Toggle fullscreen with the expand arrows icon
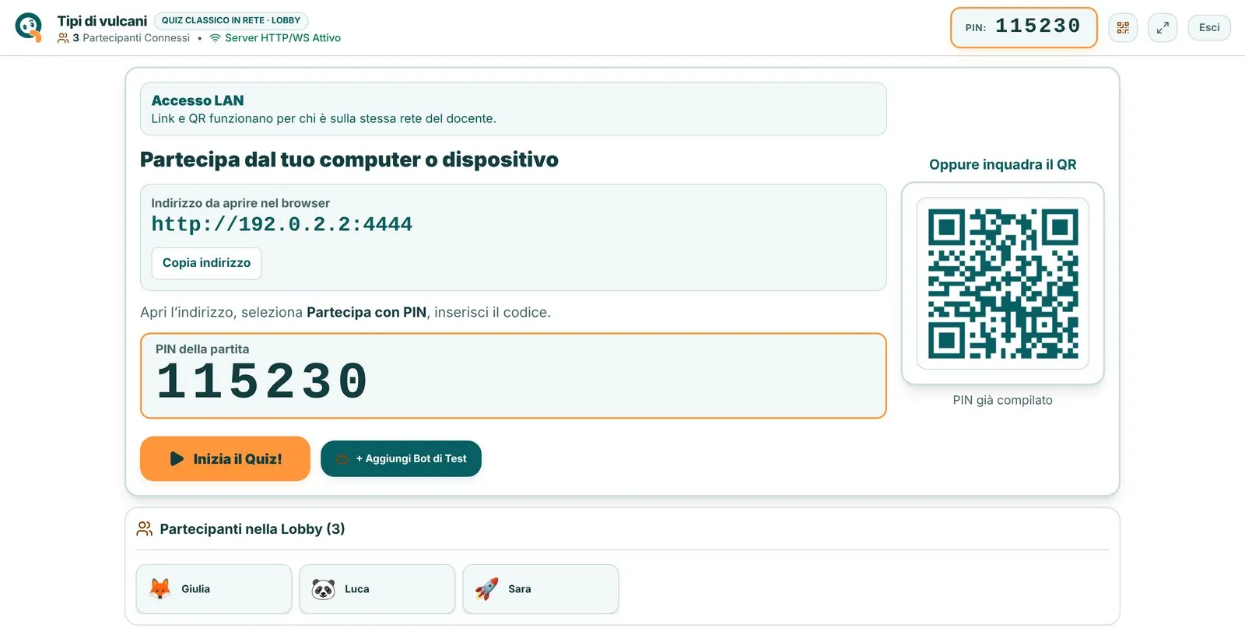 pyautogui.click(x=1163, y=28)
